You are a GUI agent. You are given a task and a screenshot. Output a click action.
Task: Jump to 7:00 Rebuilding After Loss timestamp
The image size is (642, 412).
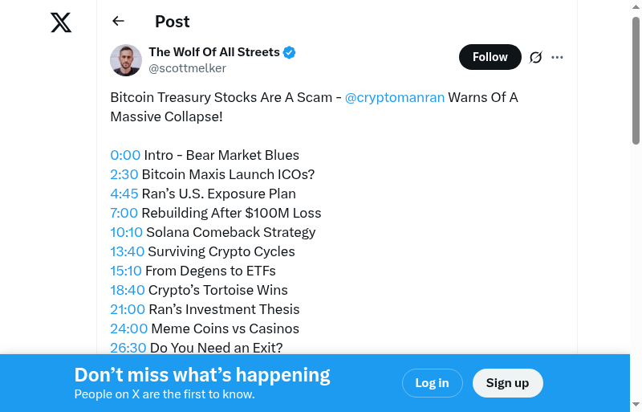point(124,213)
